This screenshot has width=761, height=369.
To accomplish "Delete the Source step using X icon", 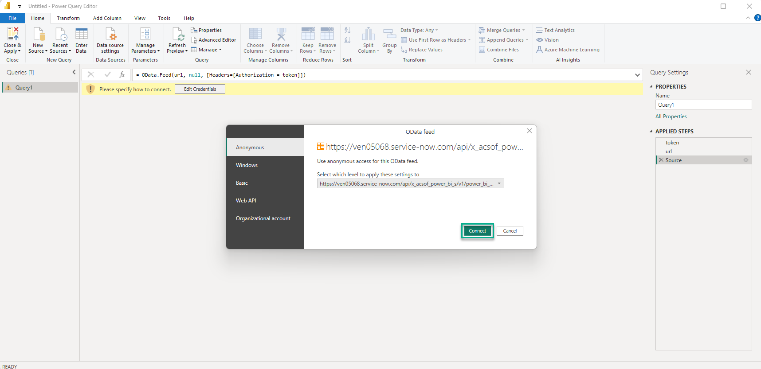I will [x=661, y=160].
